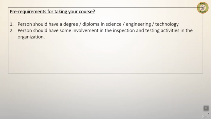Viewport: 211px width, 119px height.
Task: Click the word 'testing' in item two
Action: click(x=152, y=31)
